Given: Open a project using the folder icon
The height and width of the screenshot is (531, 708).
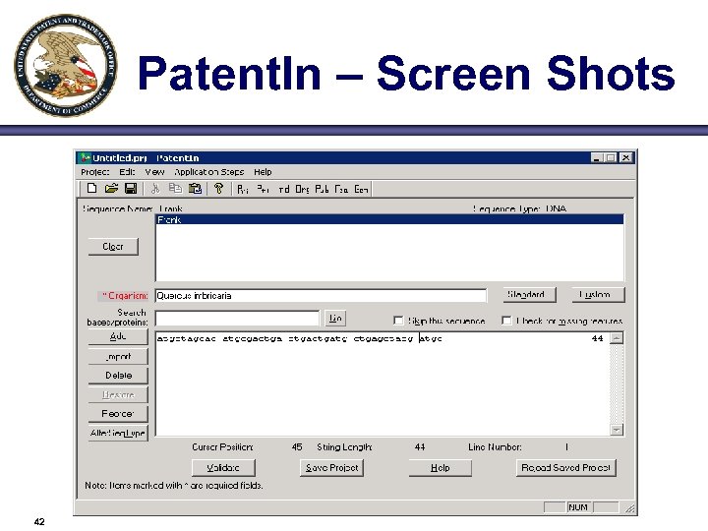Looking at the screenshot, I should click(x=111, y=188).
